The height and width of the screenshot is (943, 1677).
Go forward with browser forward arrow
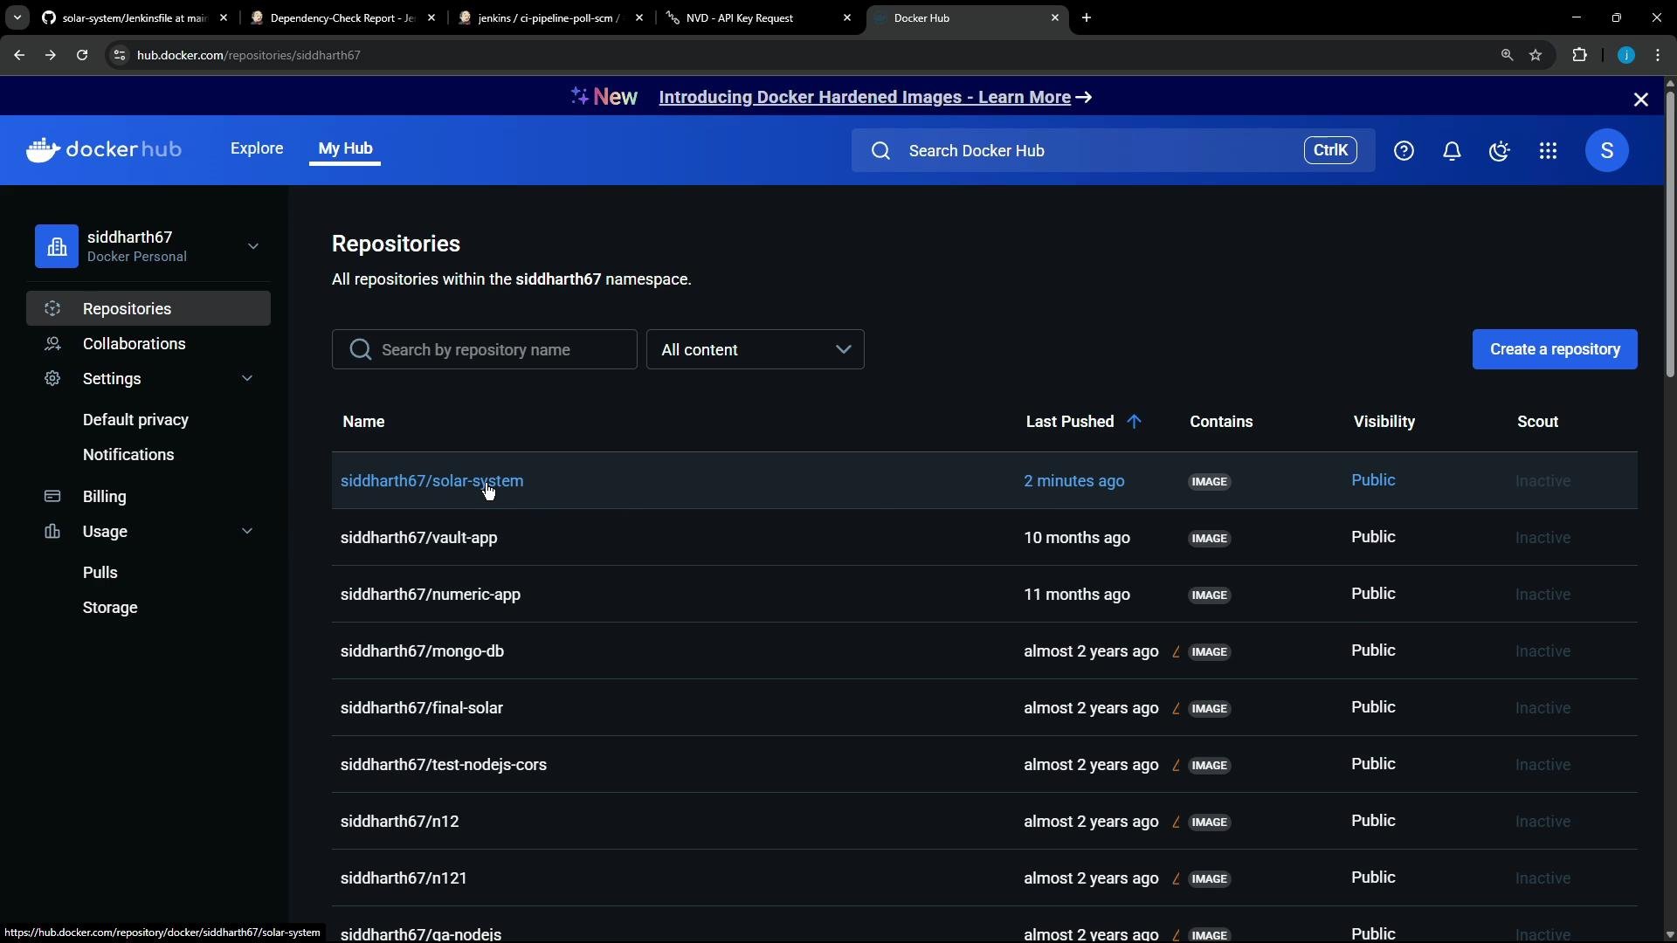(51, 55)
